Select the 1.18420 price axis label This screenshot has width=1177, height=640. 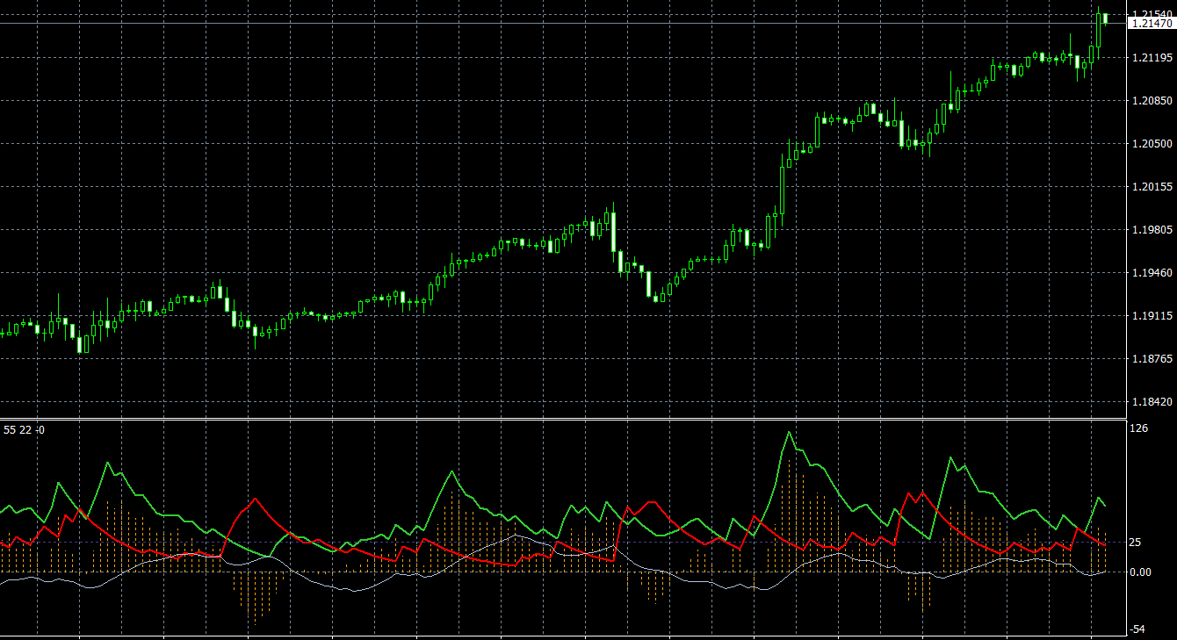point(1152,402)
